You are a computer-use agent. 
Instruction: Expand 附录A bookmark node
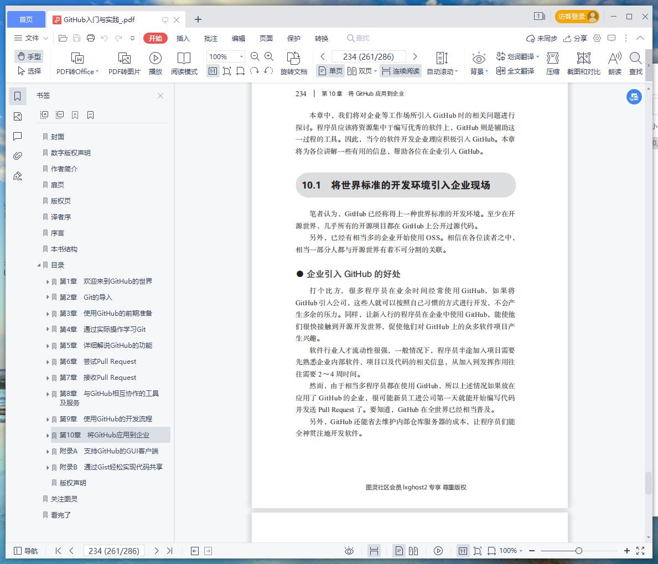(x=48, y=452)
